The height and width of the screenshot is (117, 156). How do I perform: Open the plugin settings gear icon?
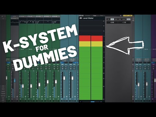(x=121, y=16)
